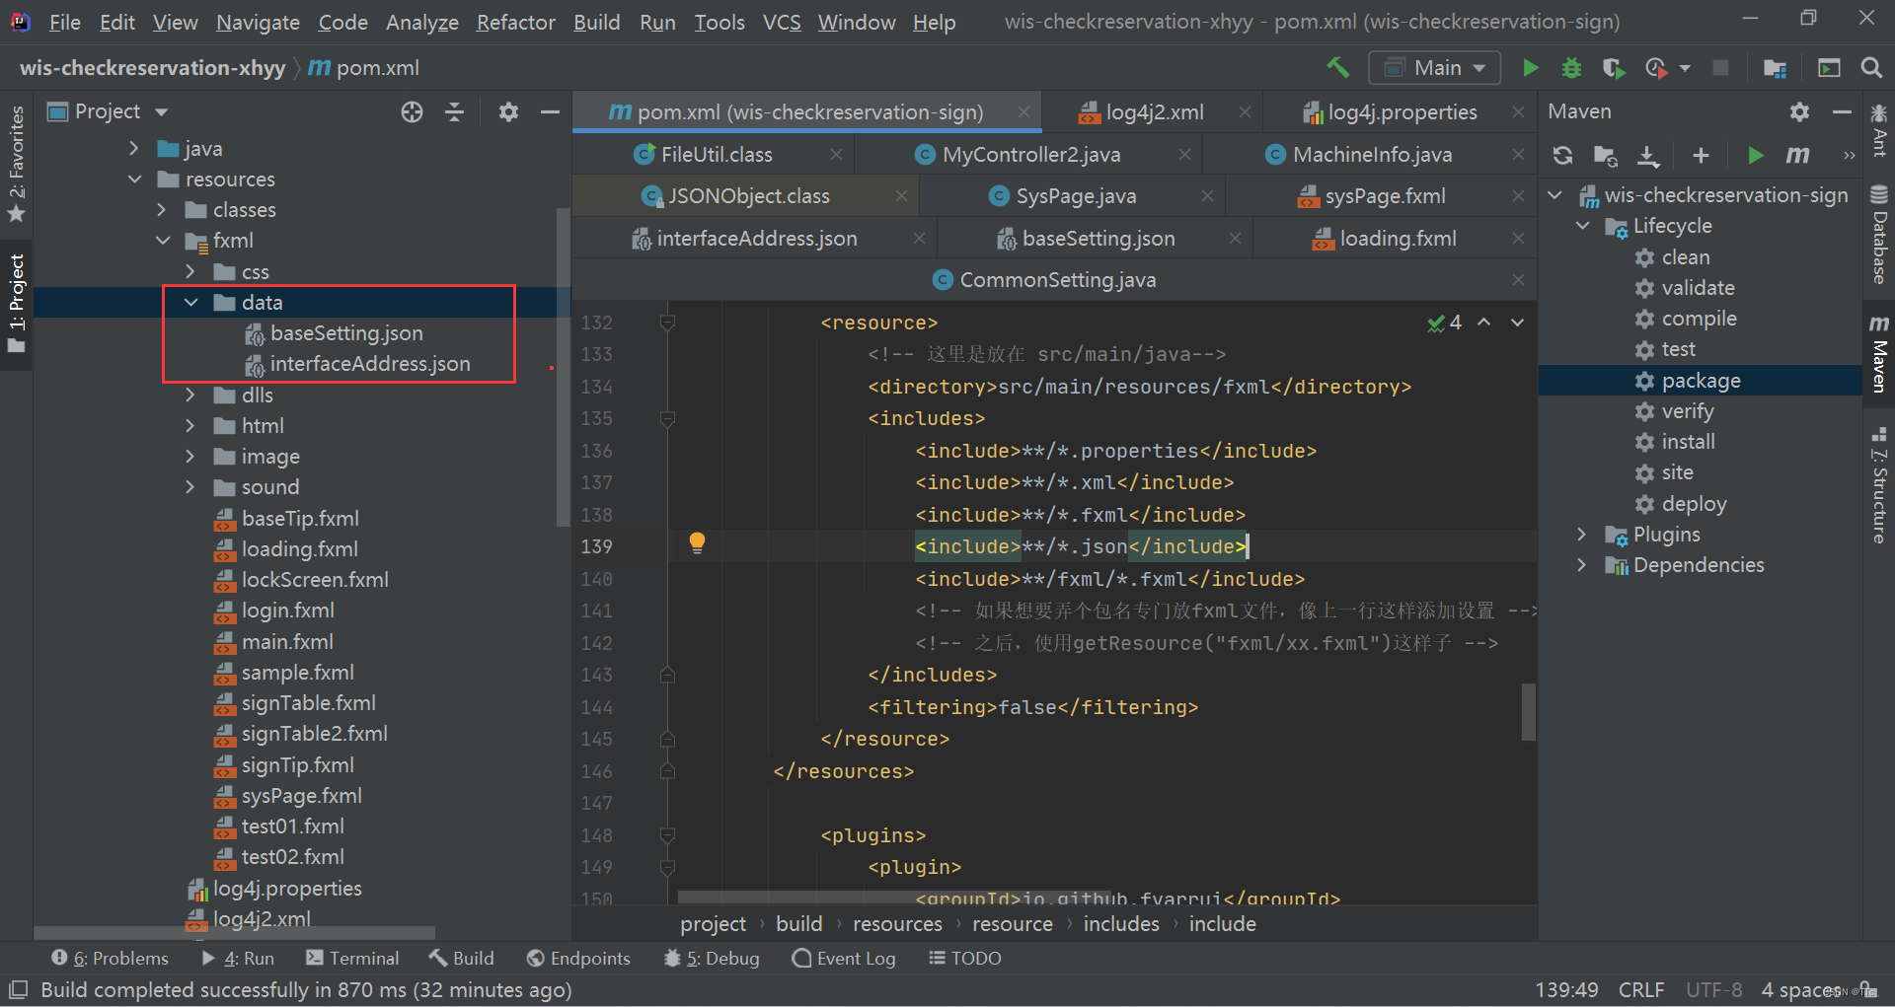Run the application with the green Run arrow
This screenshot has width=1895, height=1007.
(1531, 68)
